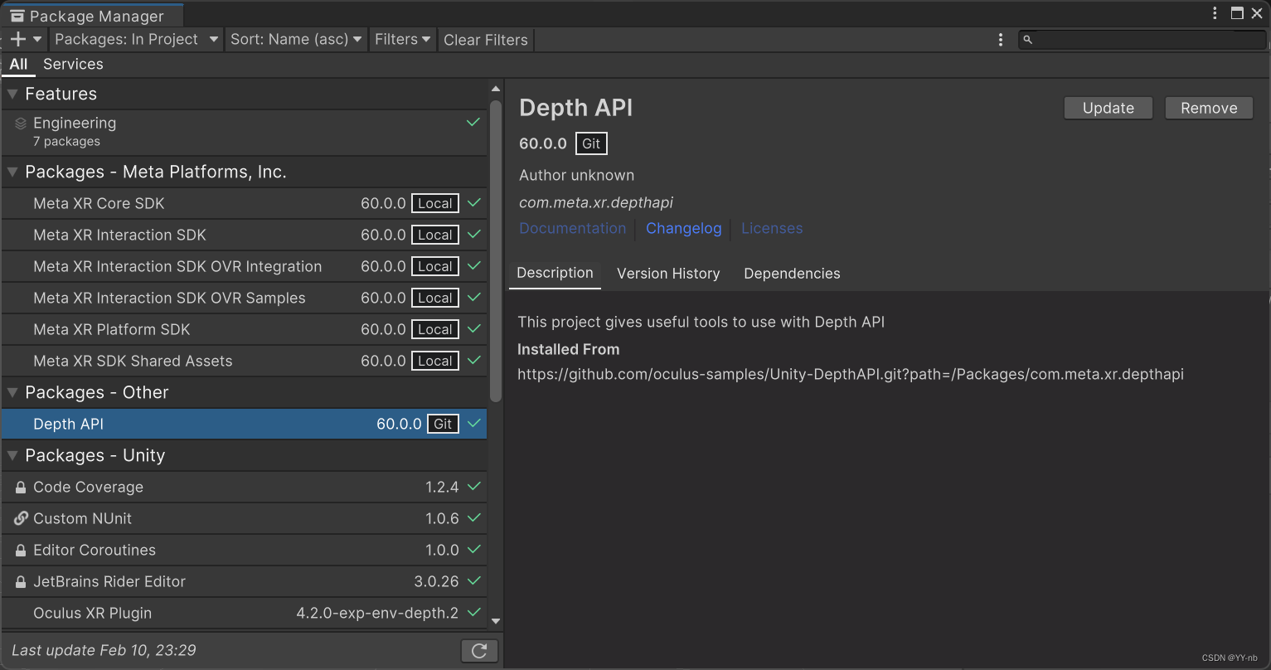Image resolution: width=1271 pixels, height=670 pixels.
Task: Click the installed checkmark for Meta XR Interaction SDK
Action: tap(474, 235)
